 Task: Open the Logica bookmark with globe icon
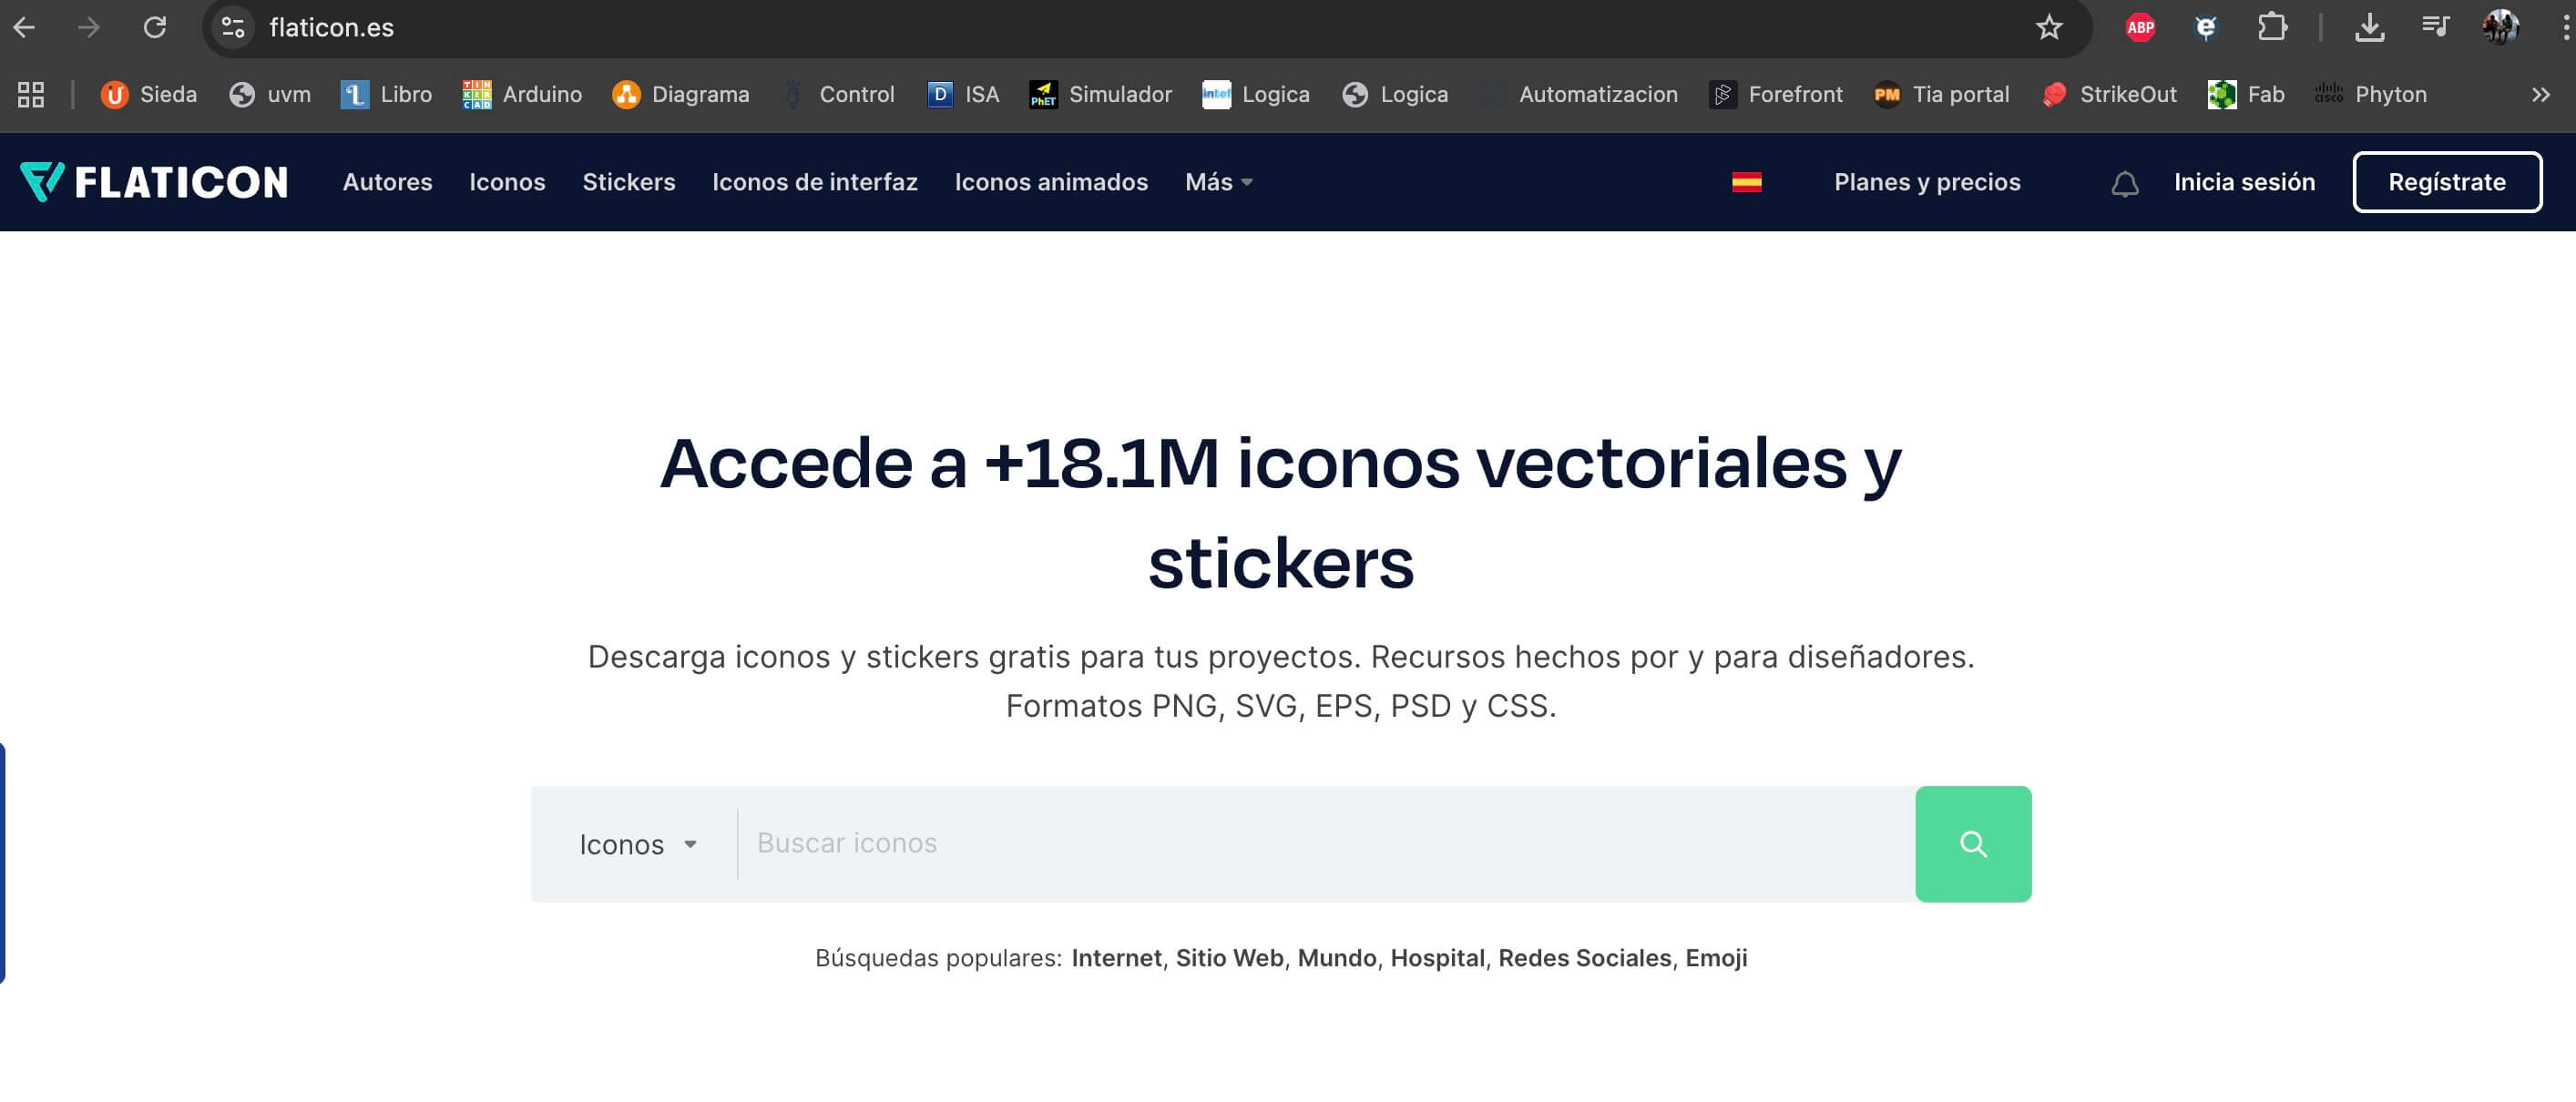coord(1395,94)
